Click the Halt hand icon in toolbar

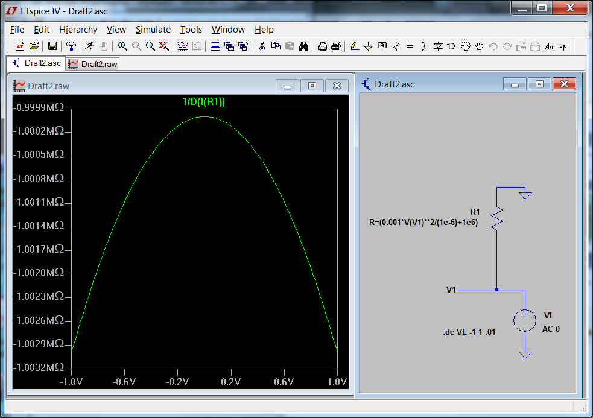click(104, 46)
